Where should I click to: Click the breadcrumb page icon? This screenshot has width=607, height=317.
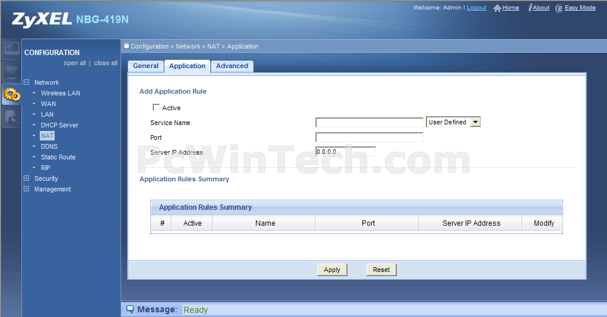coord(126,46)
